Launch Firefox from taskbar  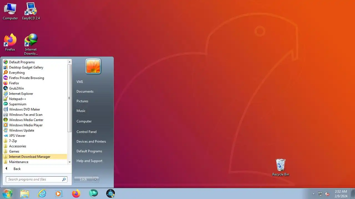click(76, 194)
